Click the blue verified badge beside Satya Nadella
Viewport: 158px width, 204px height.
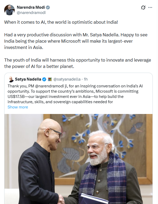[44, 79]
